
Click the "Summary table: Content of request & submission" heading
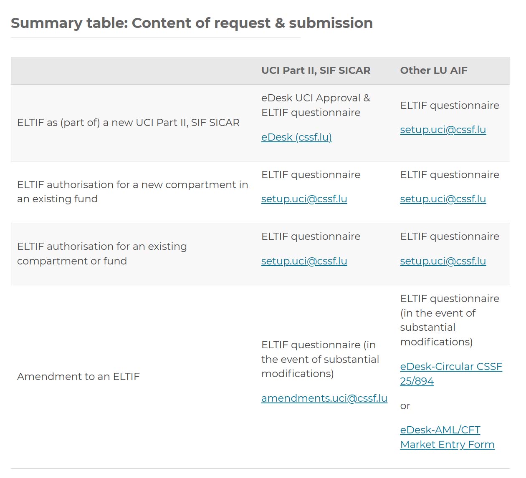192,23
